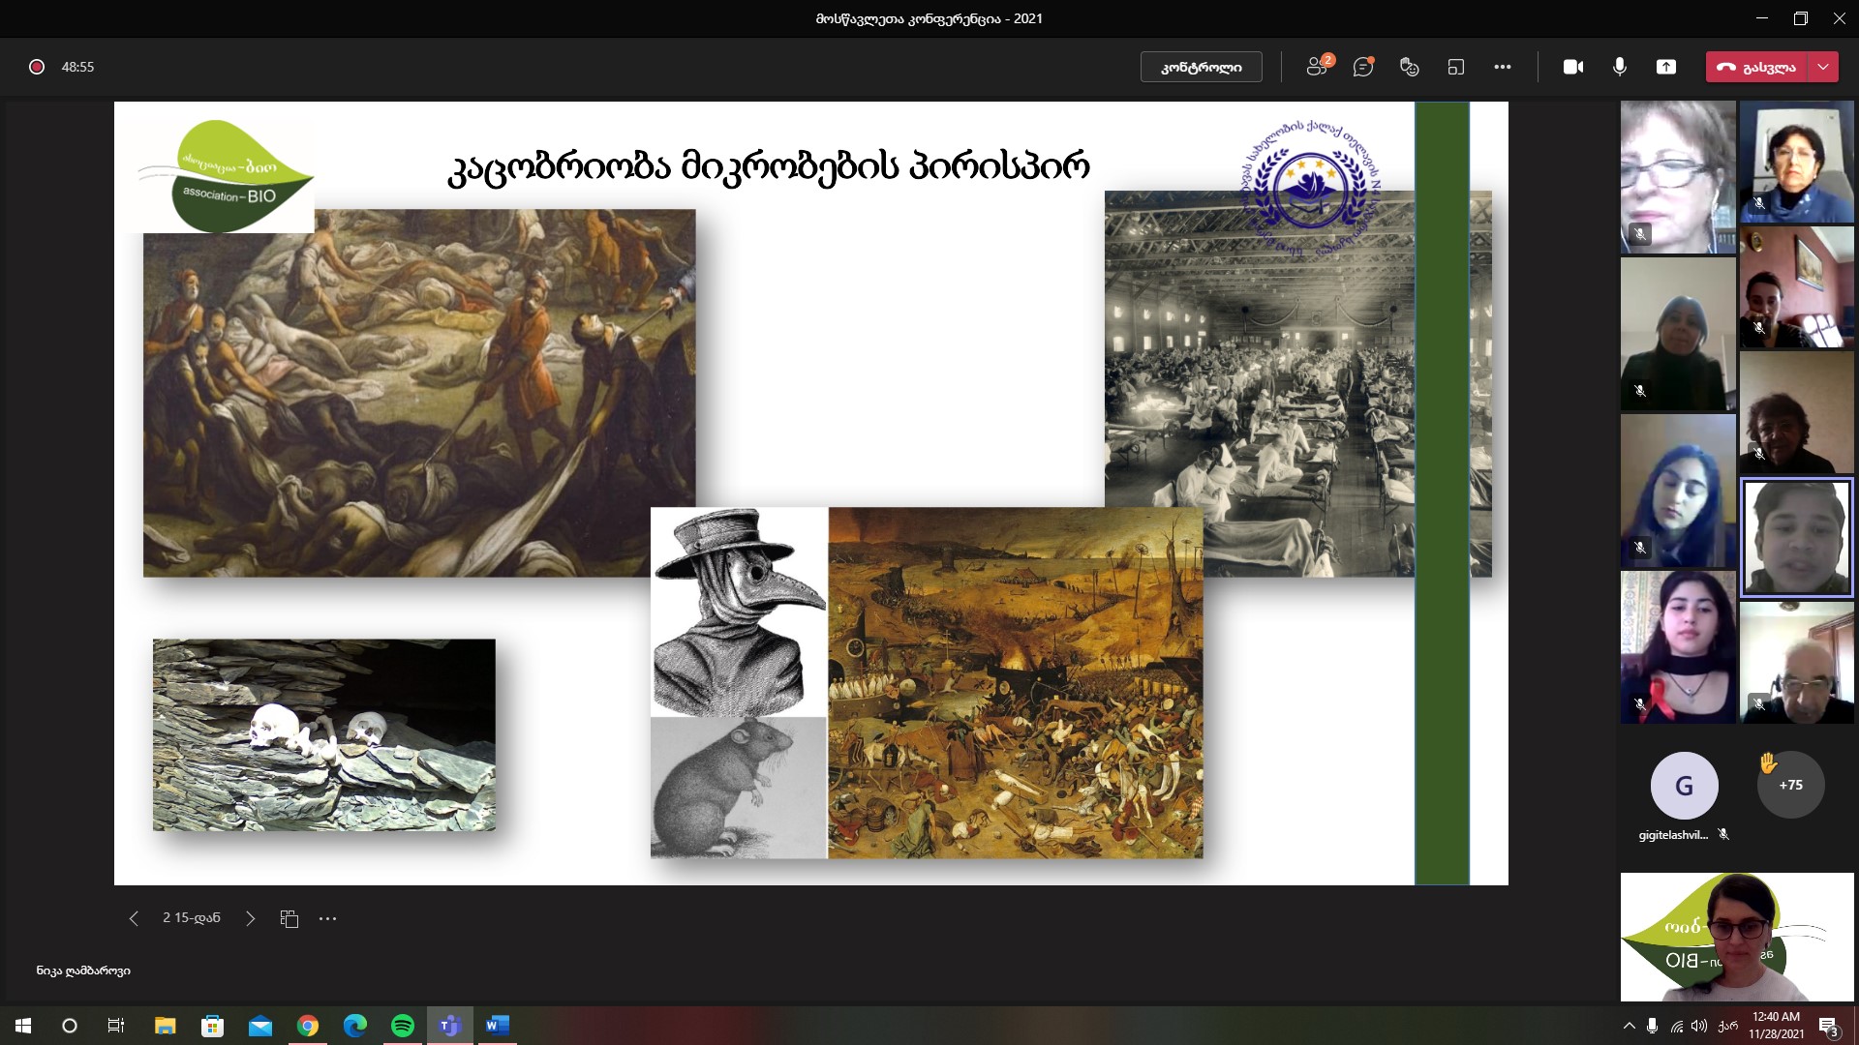Open slide grid view icon

[290, 918]
